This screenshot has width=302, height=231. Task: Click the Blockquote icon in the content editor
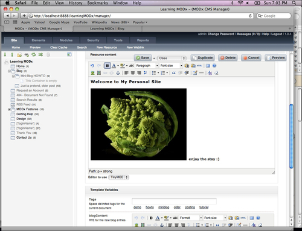click(174, 73)
